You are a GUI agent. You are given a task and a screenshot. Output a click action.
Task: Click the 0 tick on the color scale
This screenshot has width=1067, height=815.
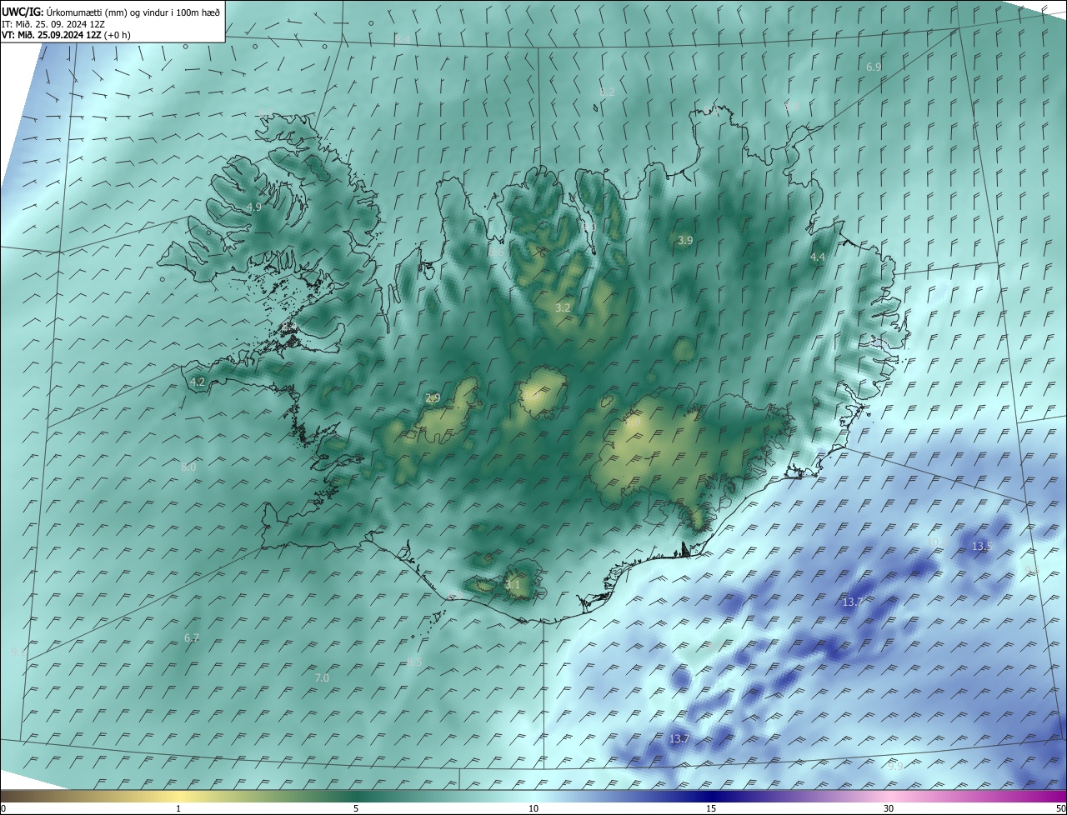tap(3, 808)
